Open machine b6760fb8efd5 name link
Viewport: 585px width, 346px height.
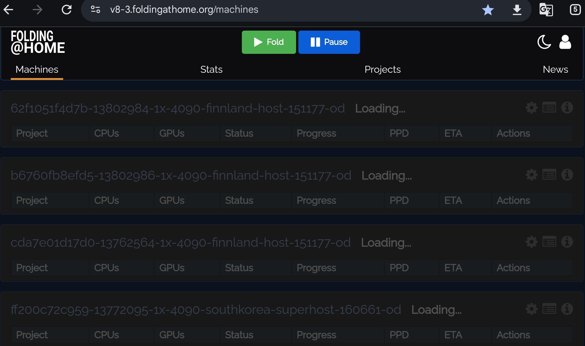[x=181, y=175]
